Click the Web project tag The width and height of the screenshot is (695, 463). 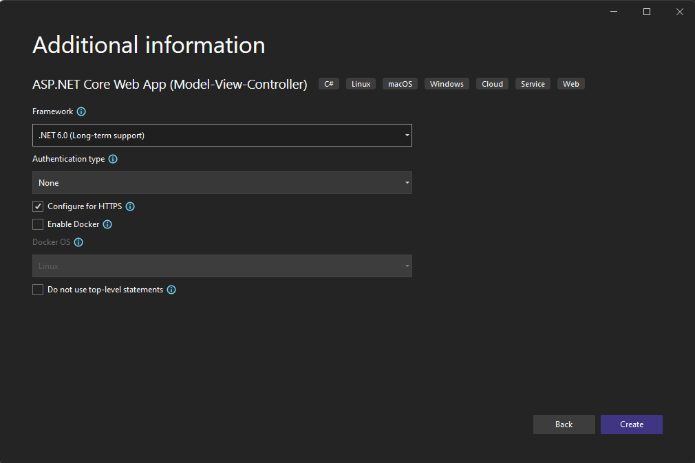click(570, 83)
